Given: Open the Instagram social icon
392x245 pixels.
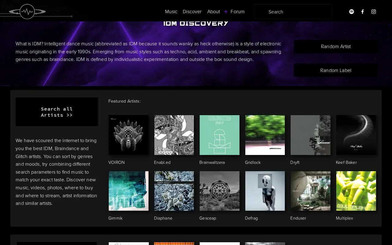Looking at the screenshot, I should click(x=374, y=12).
